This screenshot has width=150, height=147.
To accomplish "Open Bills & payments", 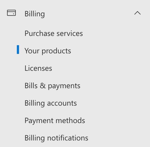I will 52,86.
